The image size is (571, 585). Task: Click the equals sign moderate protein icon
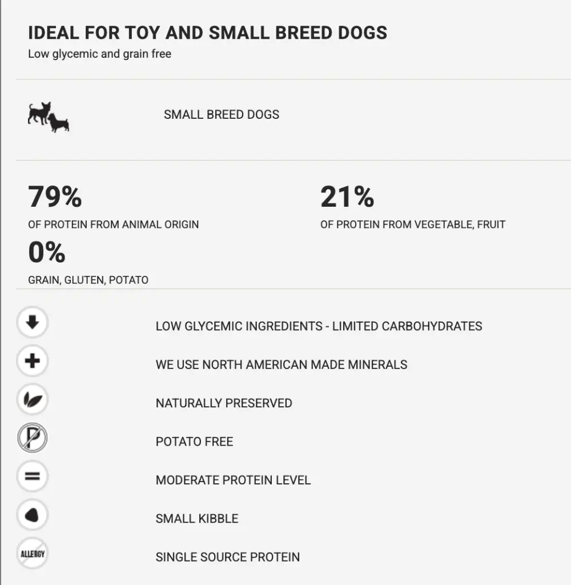click(33, 476)
